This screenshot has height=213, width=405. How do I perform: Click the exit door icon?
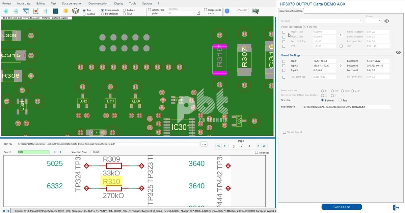click(396, 207)
